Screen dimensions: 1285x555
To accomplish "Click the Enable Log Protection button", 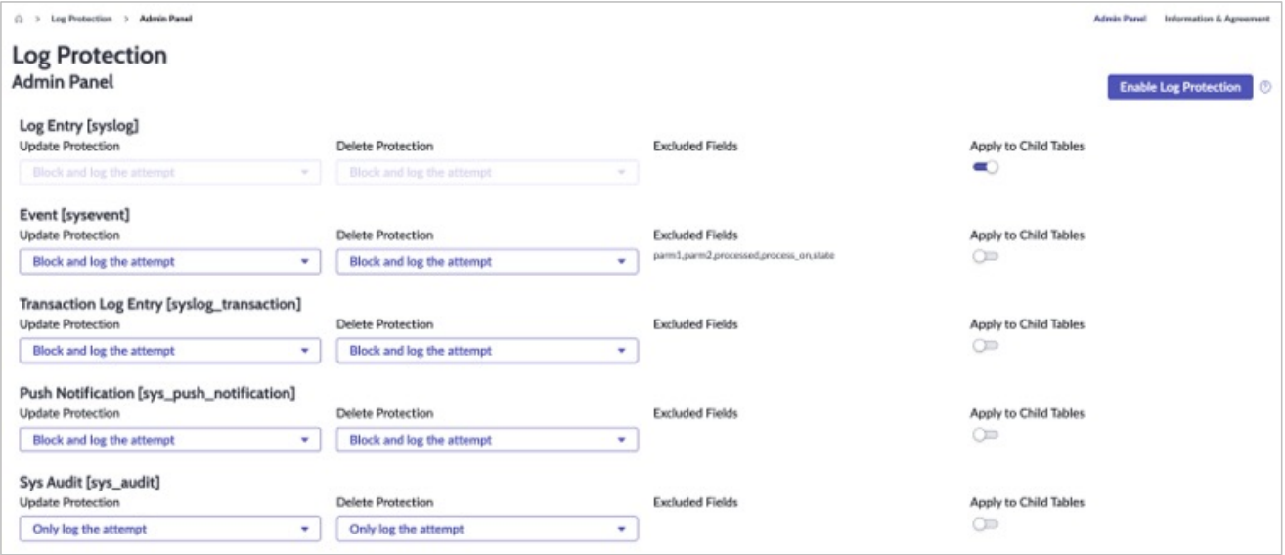I will [x=1179, y=87].
